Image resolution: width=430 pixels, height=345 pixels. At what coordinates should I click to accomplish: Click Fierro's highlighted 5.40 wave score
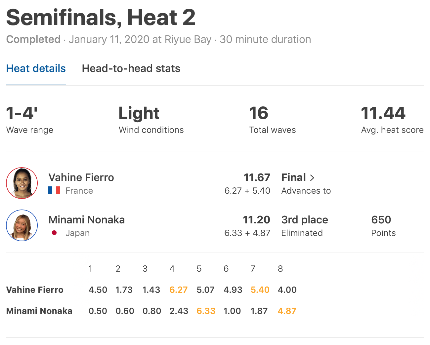[x=260, y=290]
